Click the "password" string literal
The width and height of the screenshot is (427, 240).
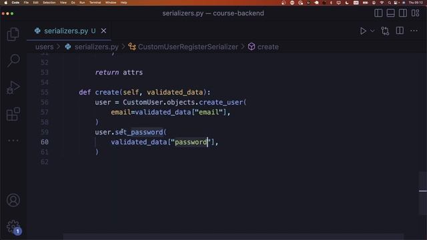[191, 142]
